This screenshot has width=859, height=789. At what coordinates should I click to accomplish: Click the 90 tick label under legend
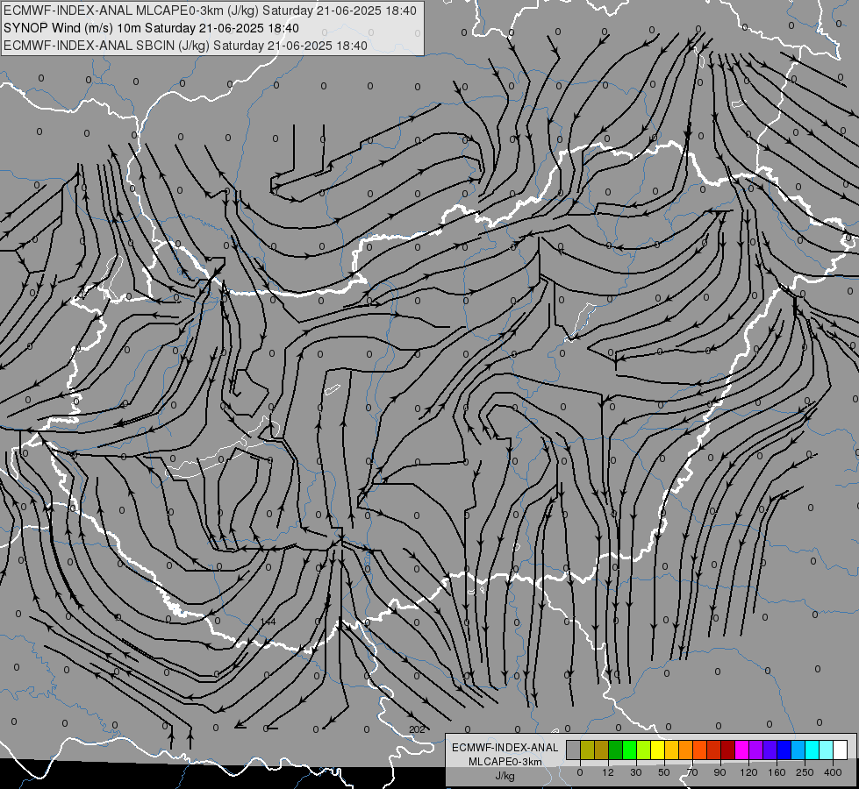point(719,772)
